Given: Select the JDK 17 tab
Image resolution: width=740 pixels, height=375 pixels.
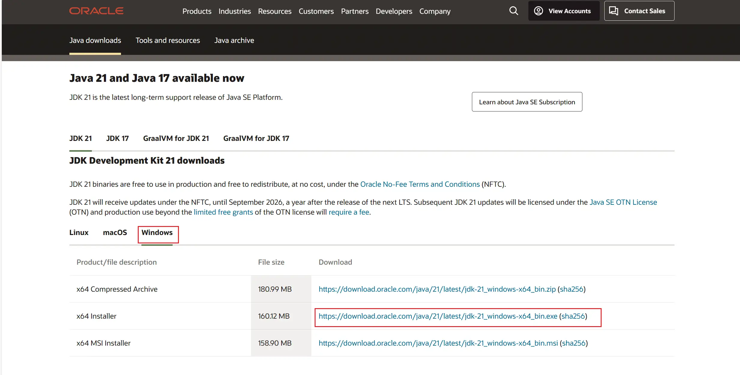Looking at the screenshot, I should 117,138.
